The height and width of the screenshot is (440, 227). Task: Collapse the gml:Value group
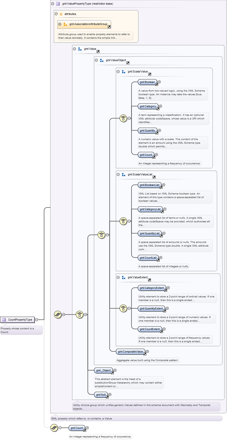click(75, 49)
